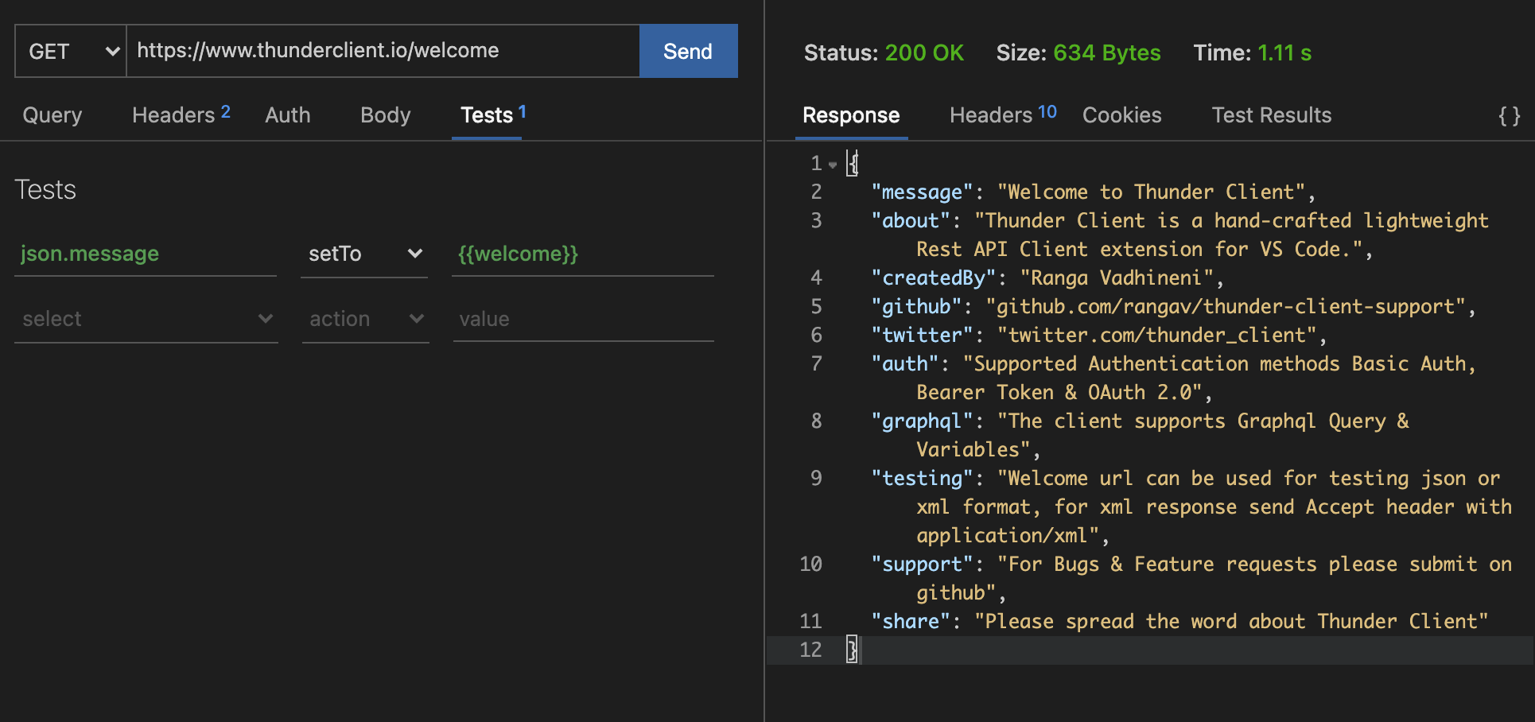Switch to the Auth tab
This screenshot has width=1535, height=722.
(x=287, y=115)
